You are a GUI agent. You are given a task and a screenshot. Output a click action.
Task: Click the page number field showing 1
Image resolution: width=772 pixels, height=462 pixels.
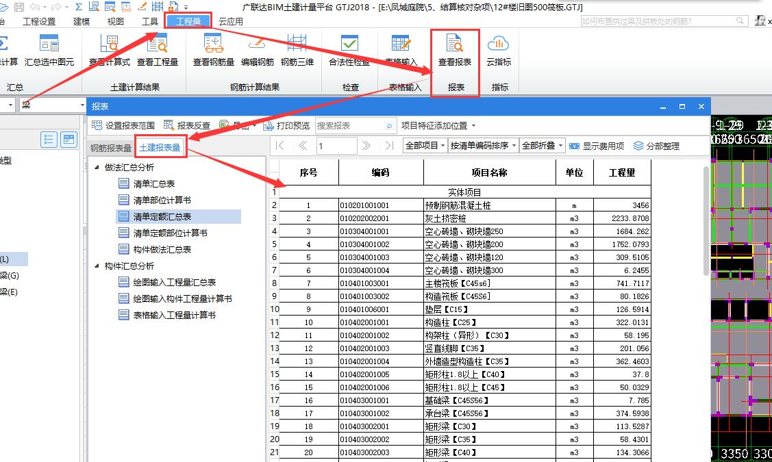point(336,146)
